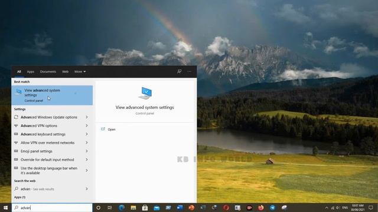Click the volume icon in system tray
The width and height of the screenshot is (378, 212).
(x=338, y=208)
